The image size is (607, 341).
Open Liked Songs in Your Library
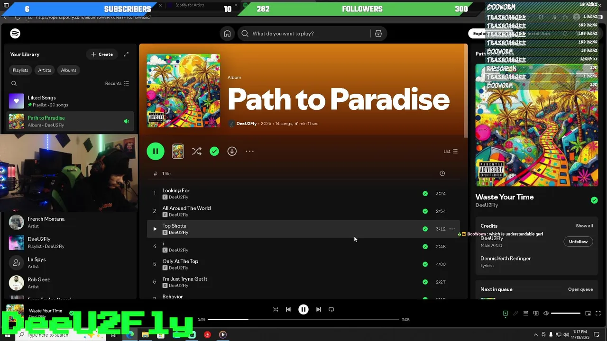click(71, 101)
